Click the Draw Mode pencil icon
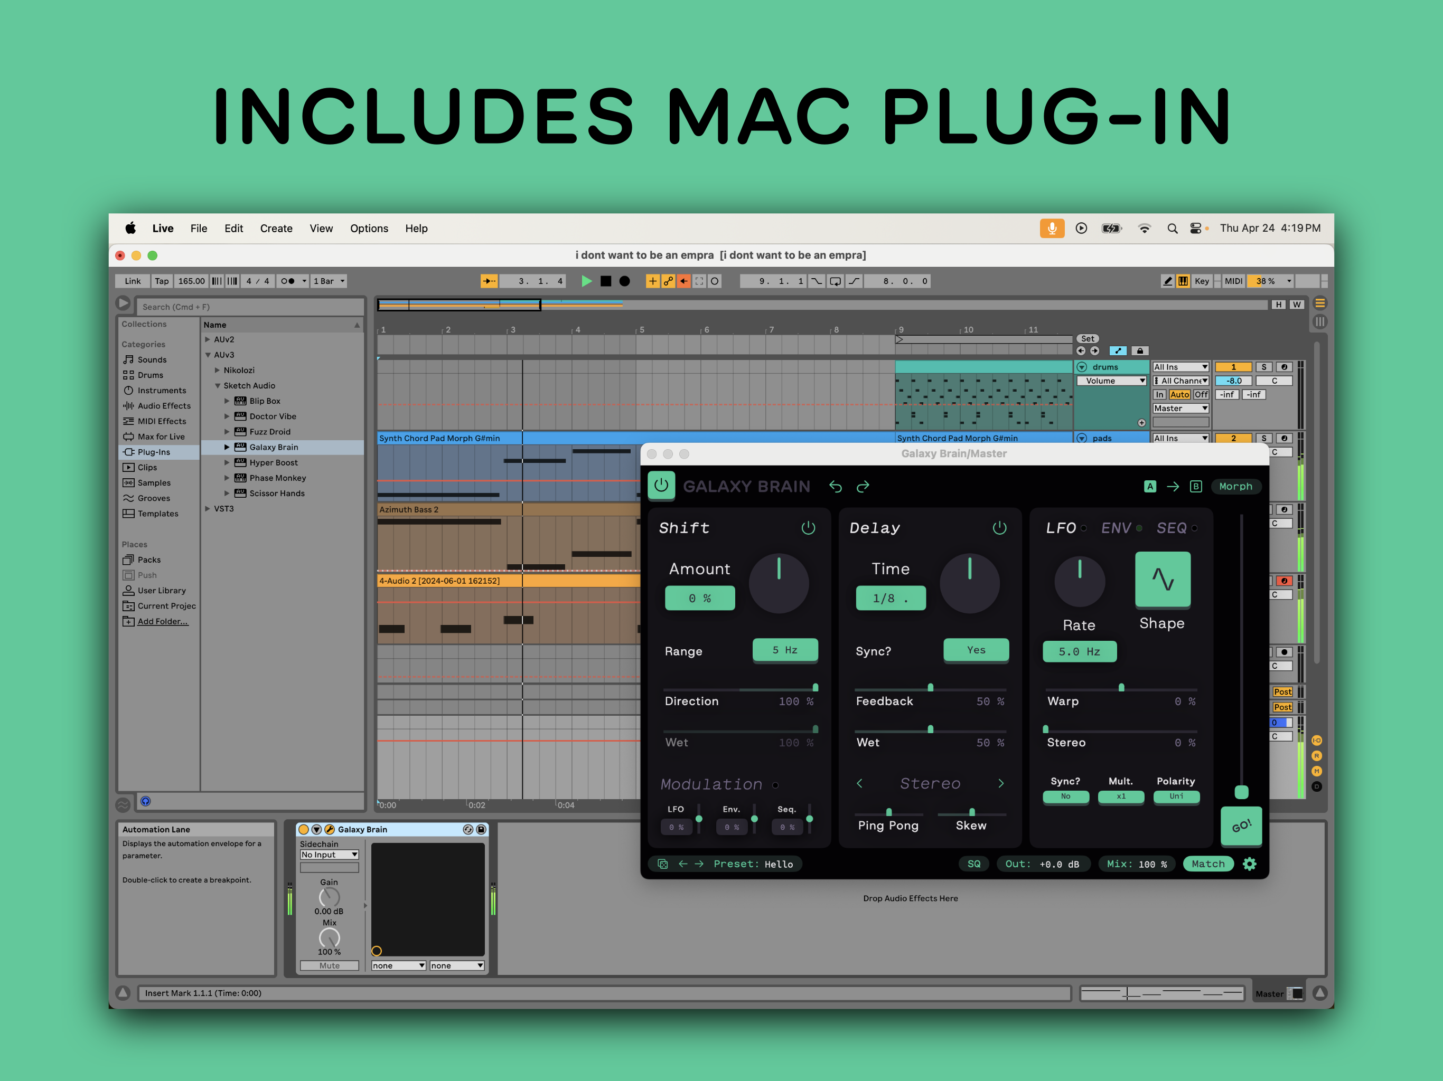The width and height of the screenshot is (1443, 1081). [x=1167, y=281]
